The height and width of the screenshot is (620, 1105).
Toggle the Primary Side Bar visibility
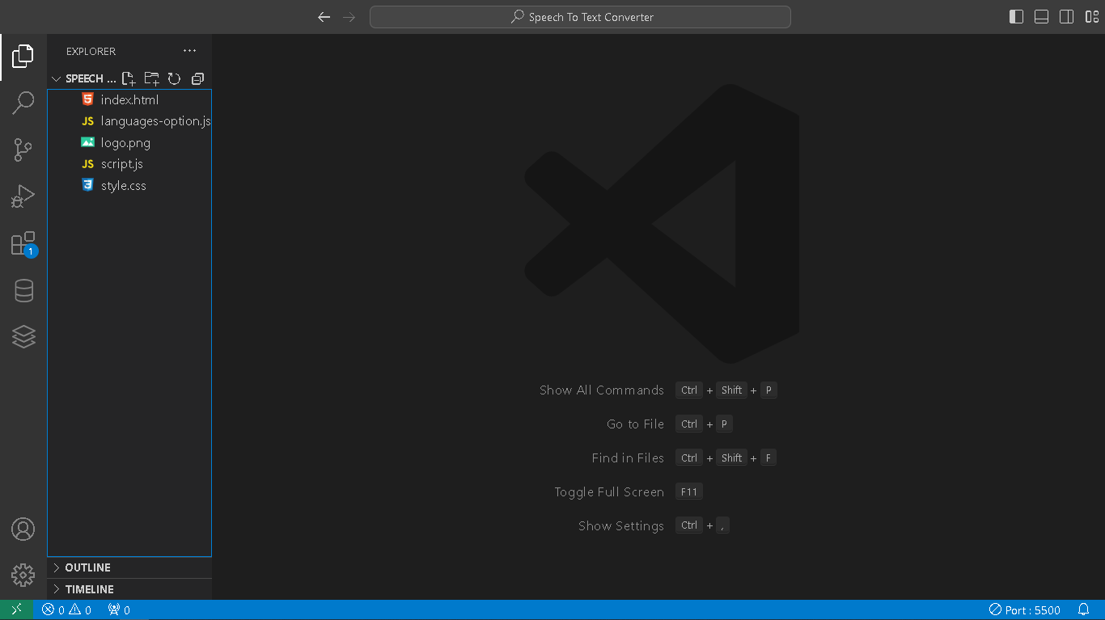click(1015, 16)
